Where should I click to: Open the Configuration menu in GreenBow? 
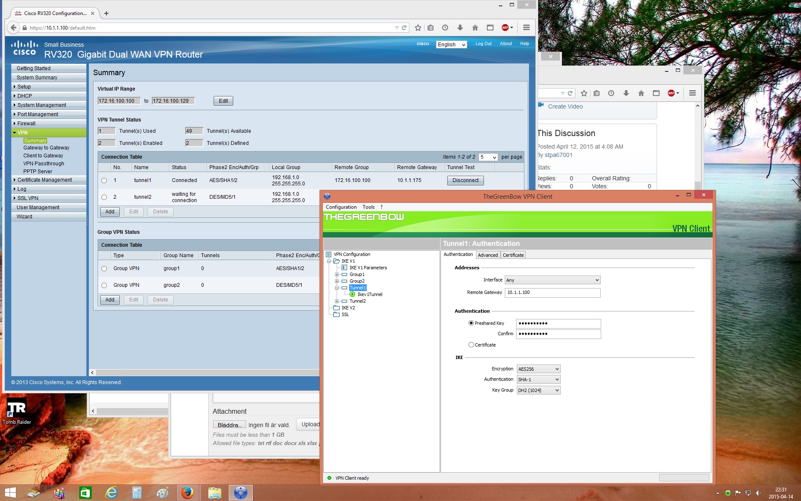click(x=341, y=207)
